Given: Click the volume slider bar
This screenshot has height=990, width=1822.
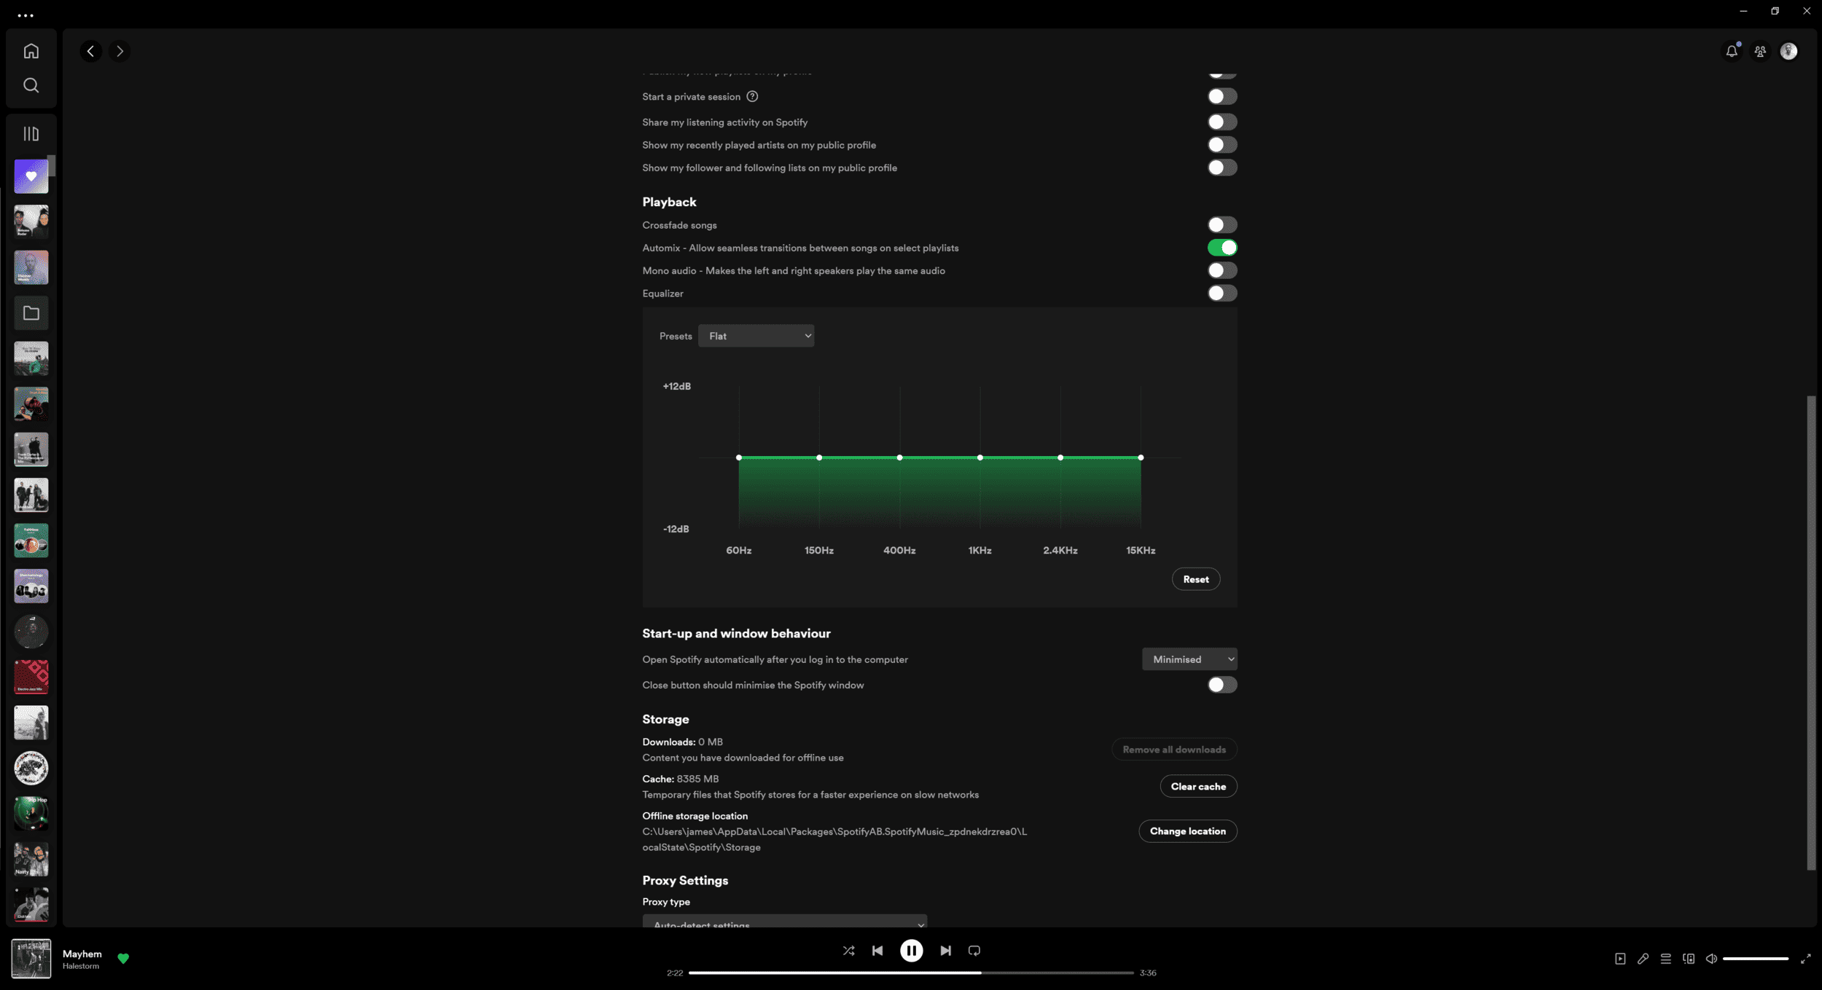Looking at the screenshot, I should [1755, 959].
